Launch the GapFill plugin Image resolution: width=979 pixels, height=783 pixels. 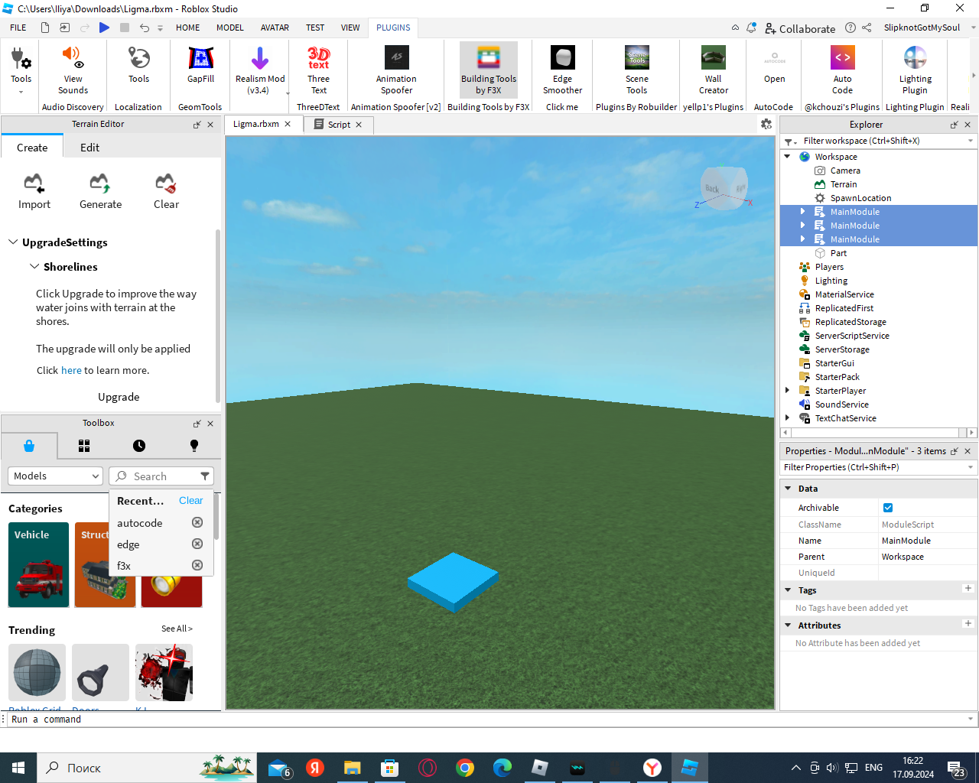click(200, 65)
